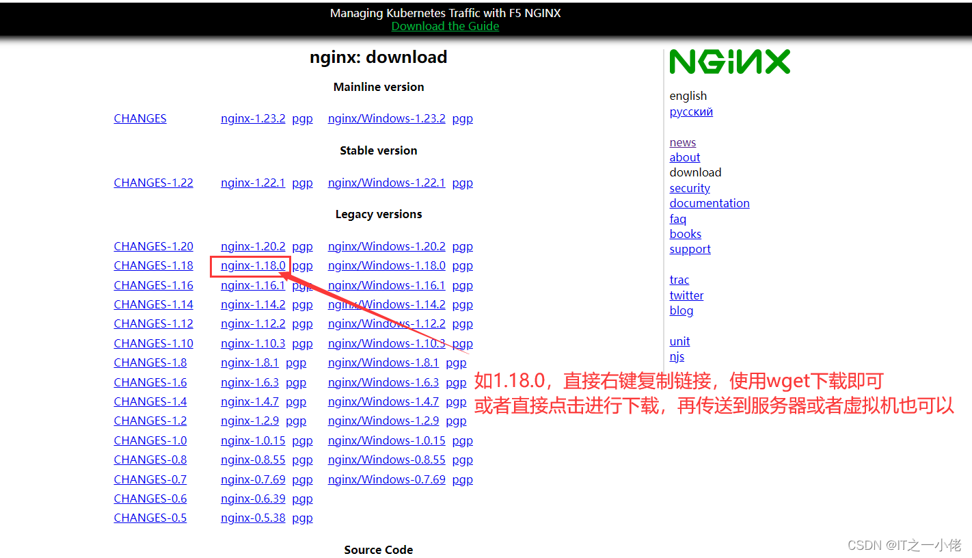This screenshot has height=558, width=972.
Task: View CHANGES-1.22 changelog
Action: (x=153, y=183)
